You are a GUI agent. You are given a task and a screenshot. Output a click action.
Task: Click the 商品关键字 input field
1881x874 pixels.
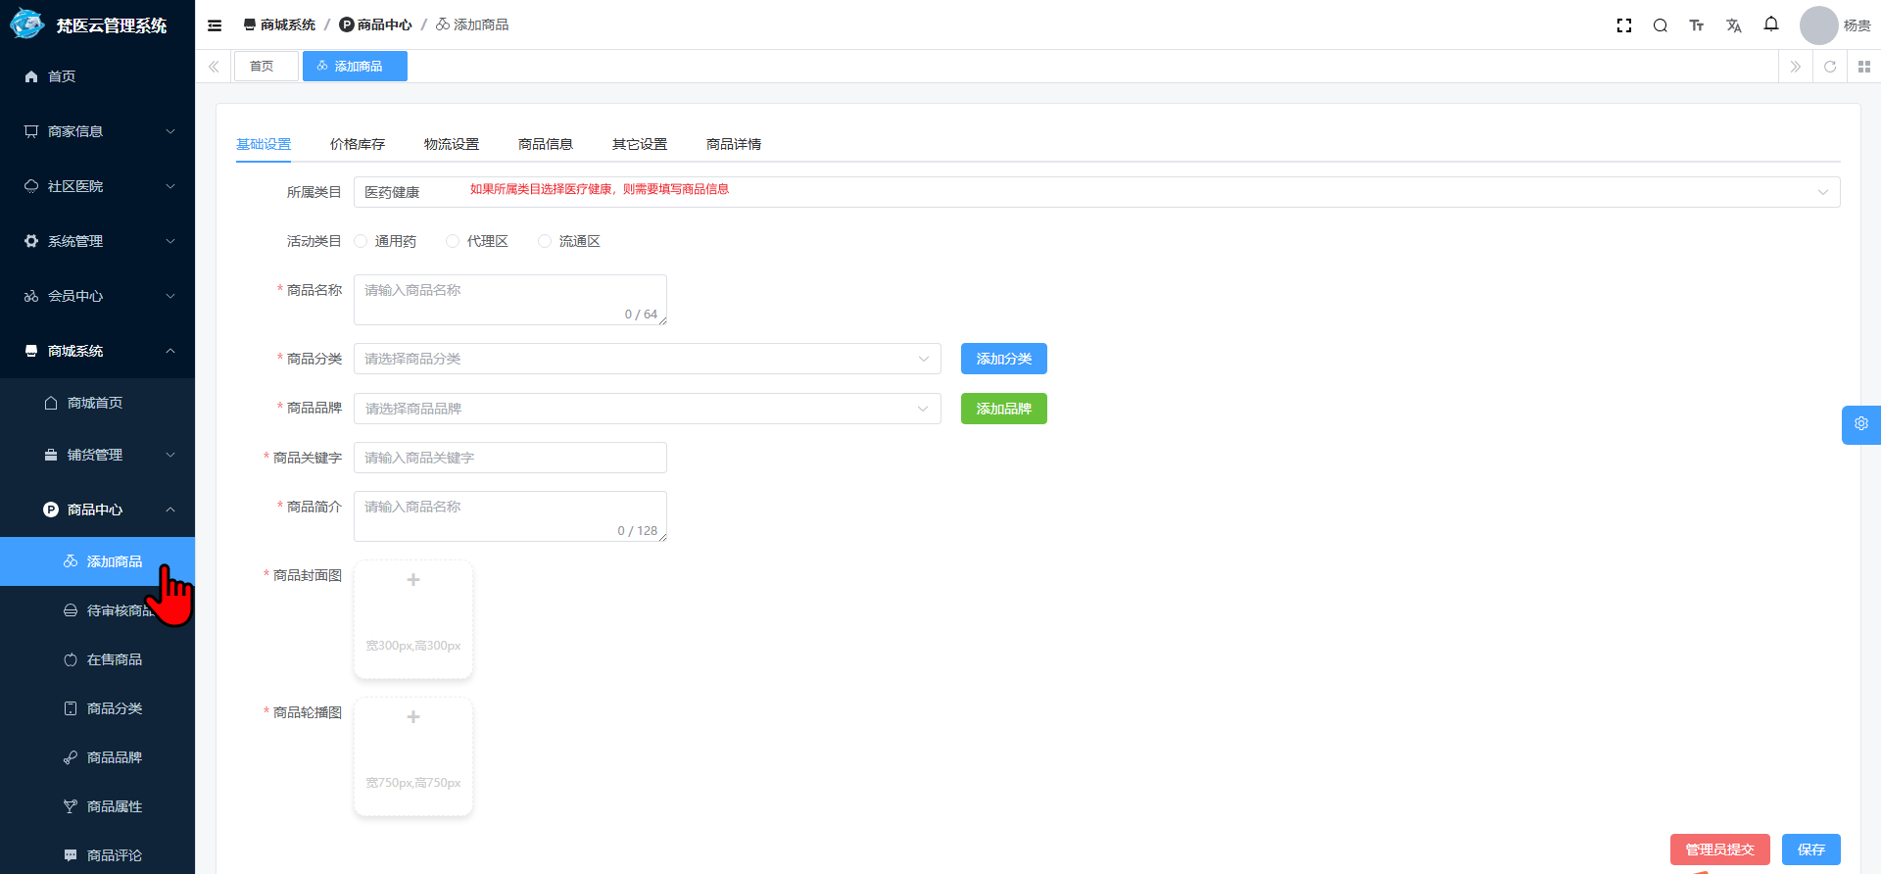click(509, 458)
